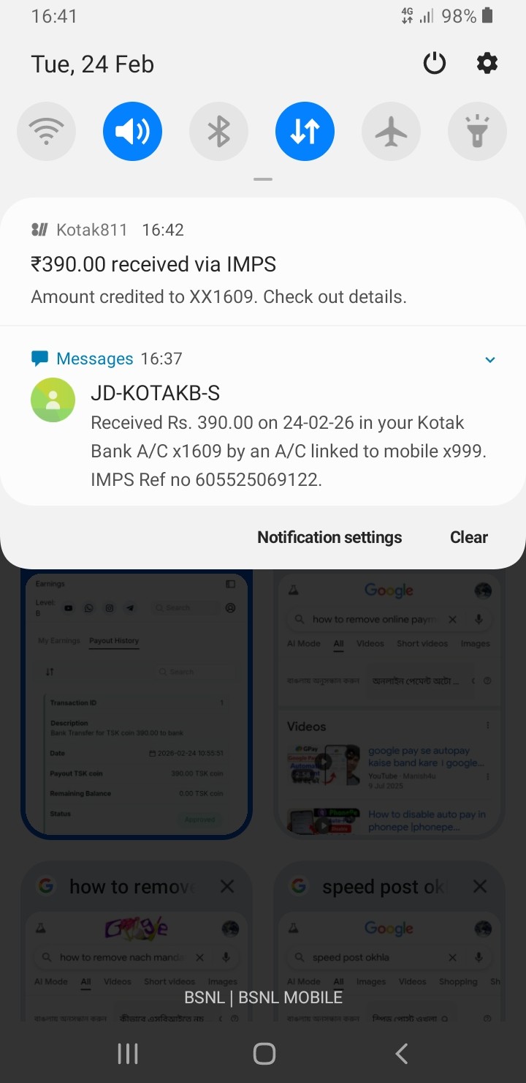Mute sound with the speaker toggle

[132, 132]
